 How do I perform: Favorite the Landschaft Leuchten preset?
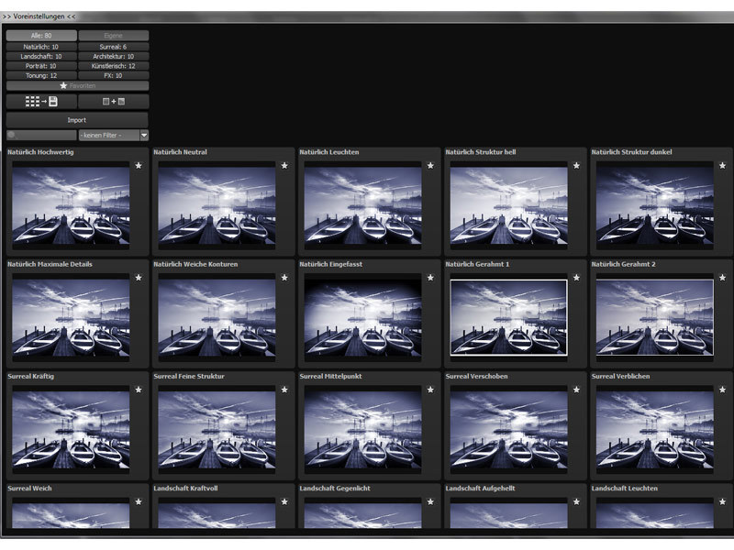point(723,501)
